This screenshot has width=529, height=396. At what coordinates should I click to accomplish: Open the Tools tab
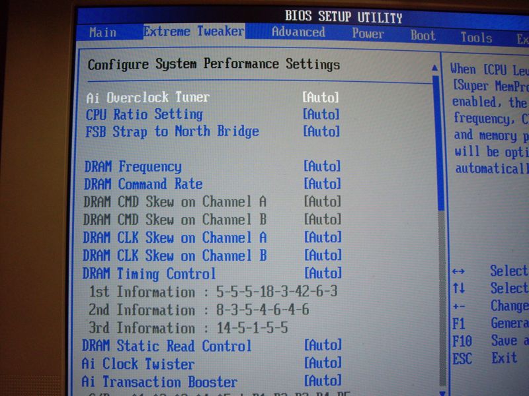click(x=476, y=38)
